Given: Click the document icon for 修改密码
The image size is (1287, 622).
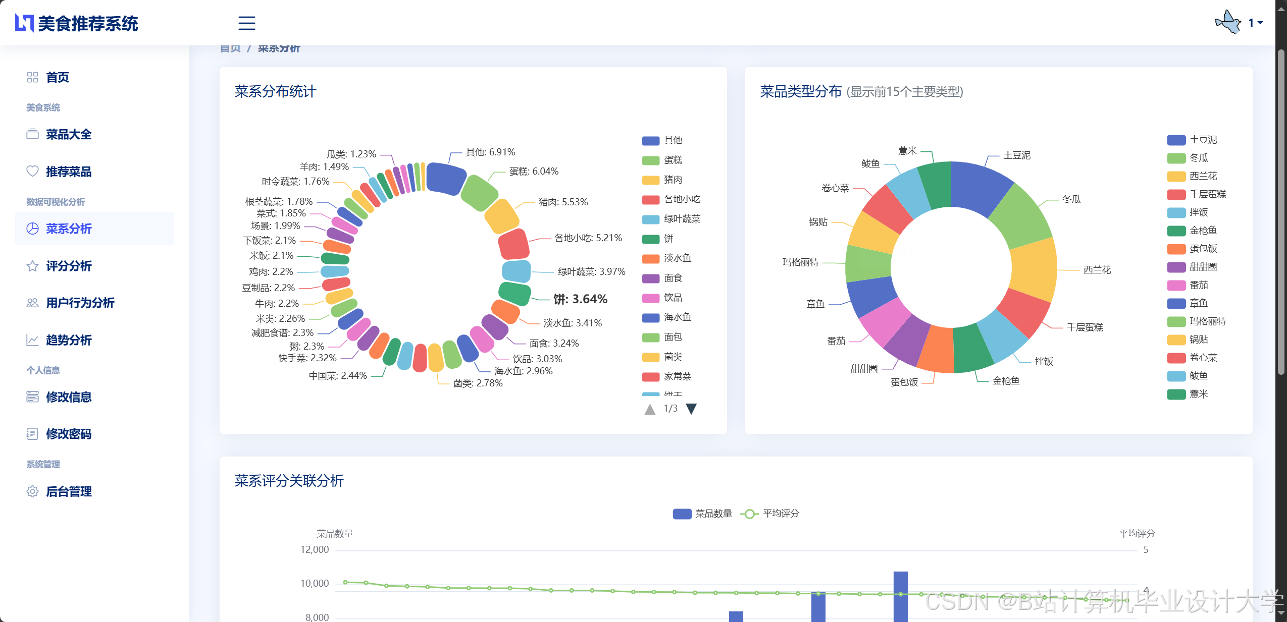Looking at the screenshot, I should [32, 434].
